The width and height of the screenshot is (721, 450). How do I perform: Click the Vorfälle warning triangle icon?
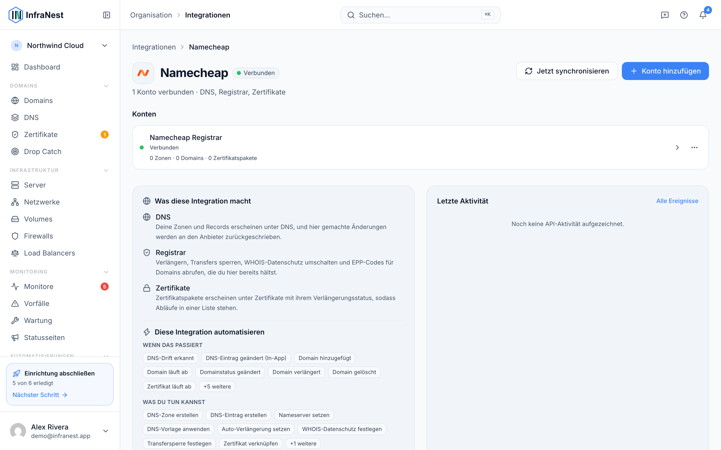coord(15,303)
